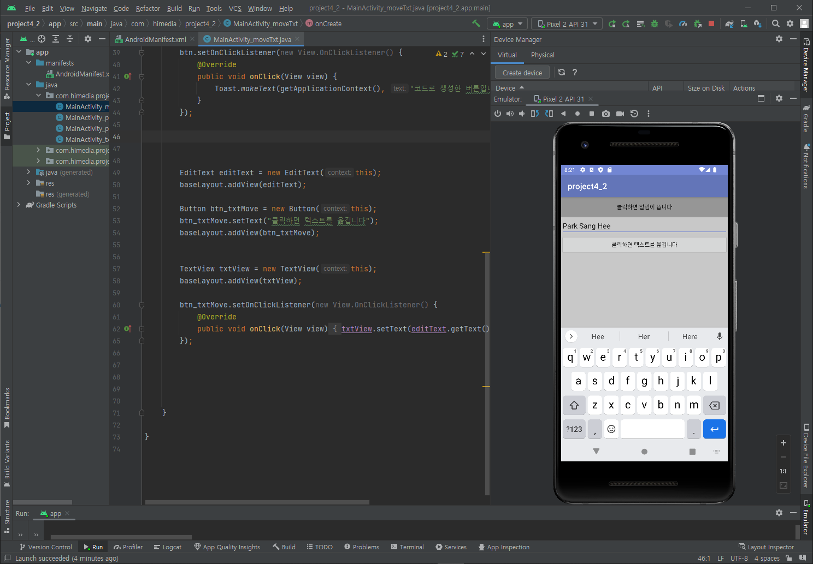Toggle the Bookmarks sidebar button
The image size is (813, 564).
coord(7,408)
